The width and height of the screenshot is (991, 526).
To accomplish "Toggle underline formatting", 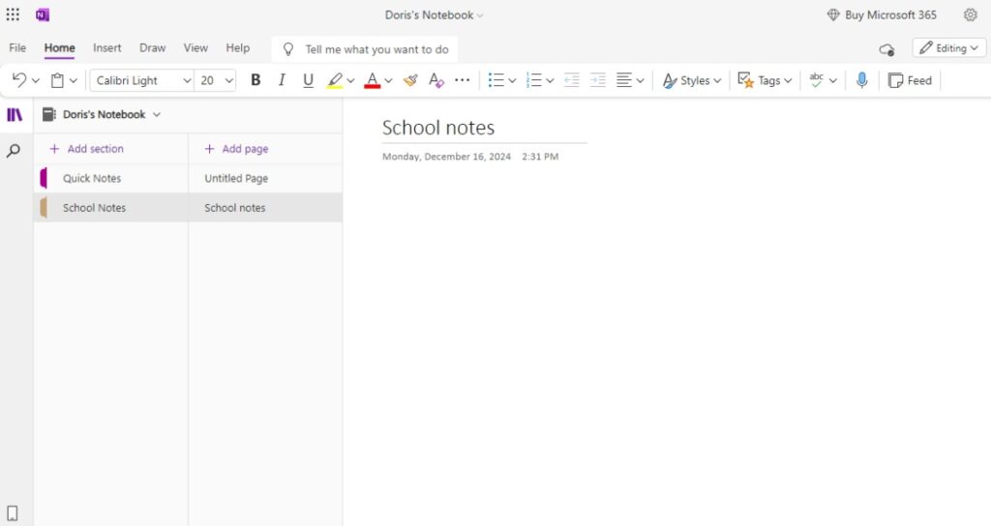I will (x=308, y=80).
